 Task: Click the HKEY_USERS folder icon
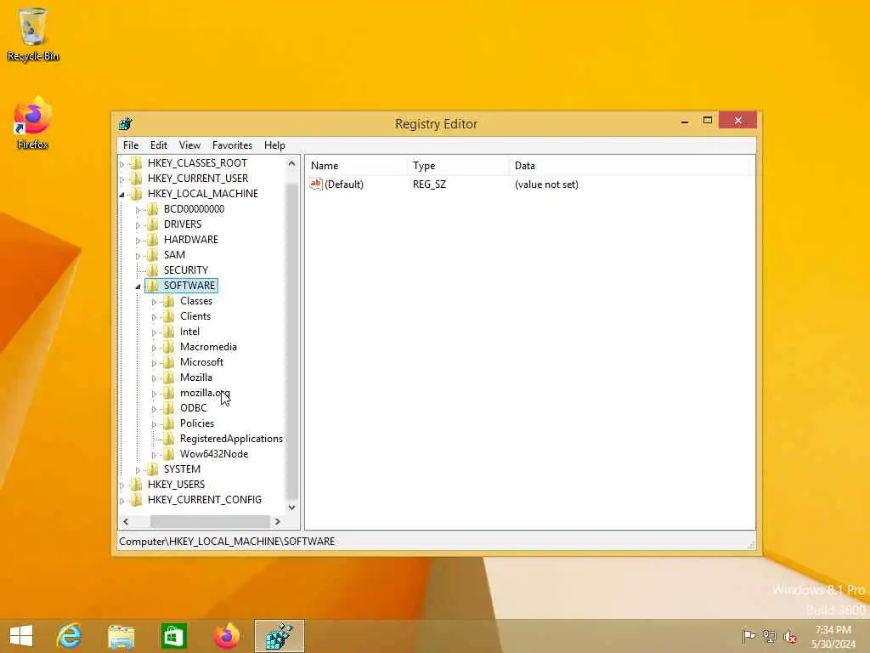(x=137, y=484)
